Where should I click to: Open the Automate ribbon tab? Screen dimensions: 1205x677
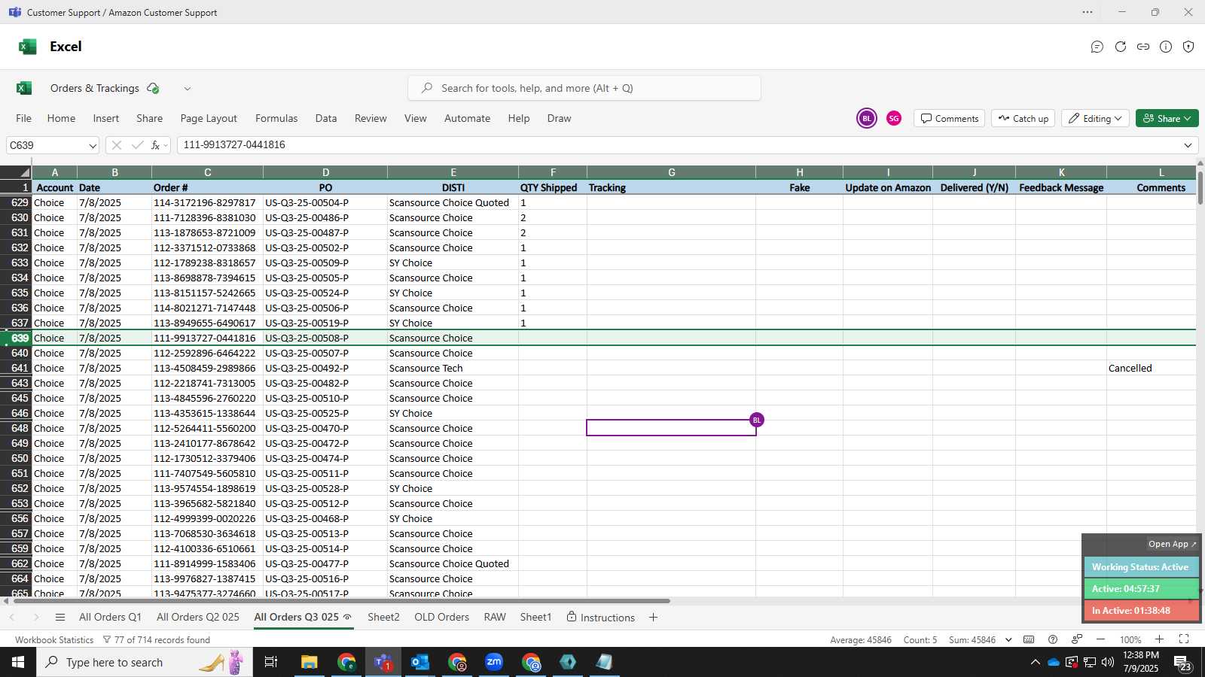tap(467, 118)
